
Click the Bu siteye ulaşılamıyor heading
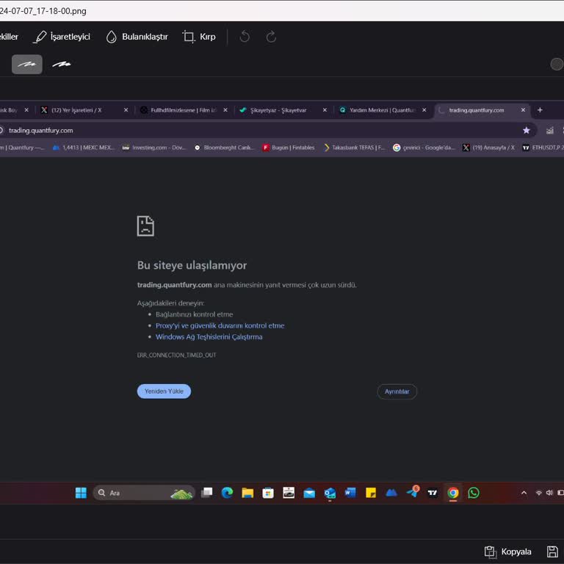(x=192, y=265)
